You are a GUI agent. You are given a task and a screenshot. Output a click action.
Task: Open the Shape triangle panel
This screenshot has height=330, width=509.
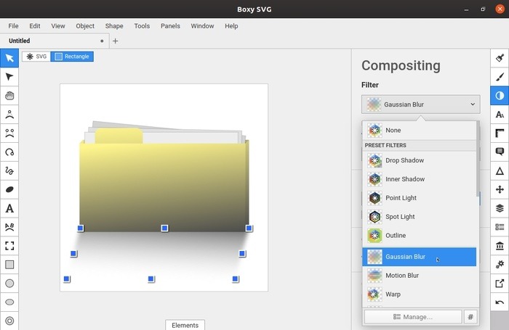coord(500,170)
